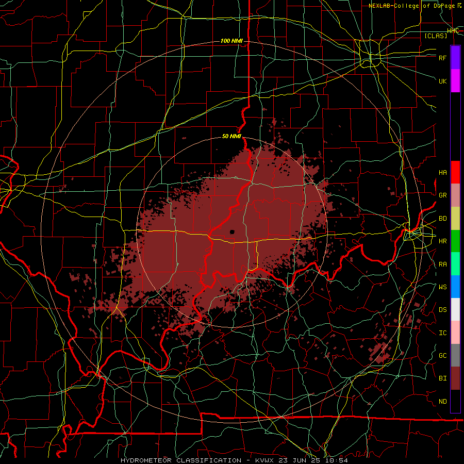Click the HR green legend swatch
The width and height of the screenshot is (464, 464).
(x=455, y=241)
